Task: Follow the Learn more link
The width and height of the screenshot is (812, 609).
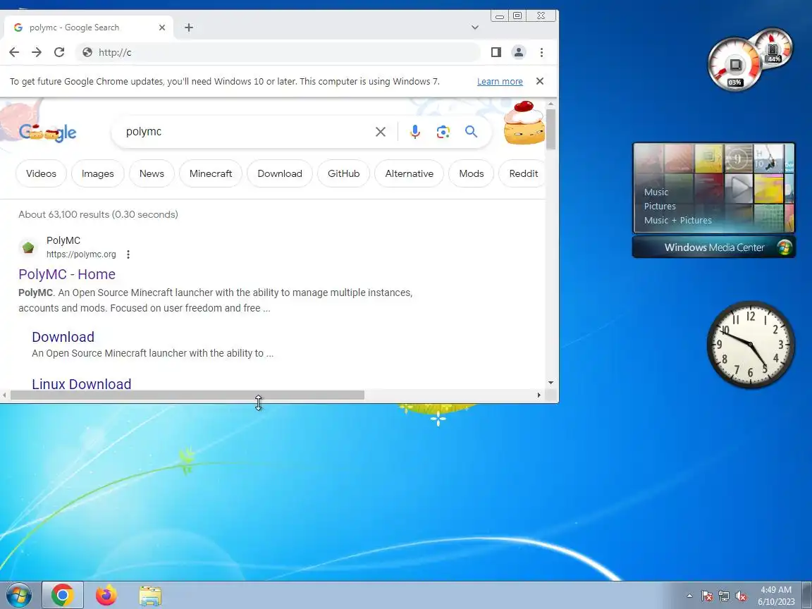Action: click(x=500, y=81)
